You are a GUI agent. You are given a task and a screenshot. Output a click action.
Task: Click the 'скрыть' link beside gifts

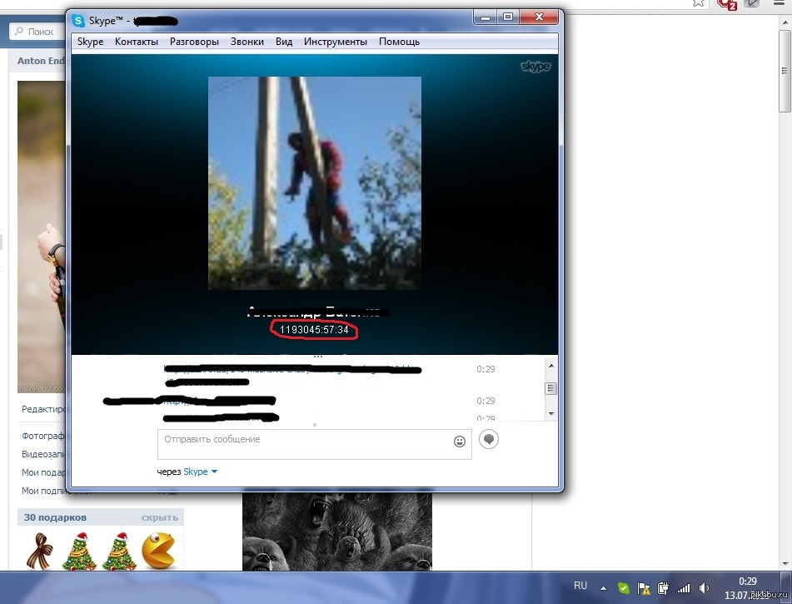(160, 517)
